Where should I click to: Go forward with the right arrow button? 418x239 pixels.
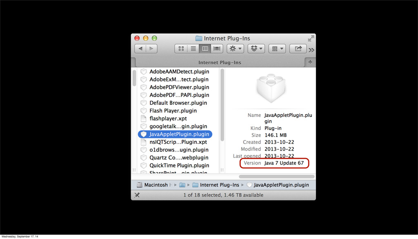point(151,48)
